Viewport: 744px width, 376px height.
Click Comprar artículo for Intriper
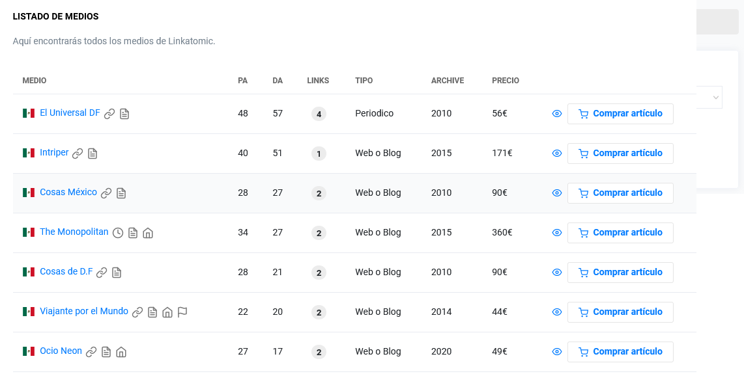pyautogui.click(x=620, y=154)
